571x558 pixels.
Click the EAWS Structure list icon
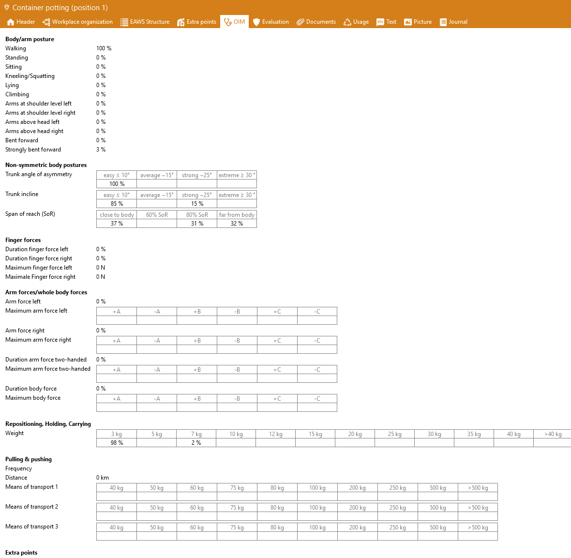tap(124, 22)
